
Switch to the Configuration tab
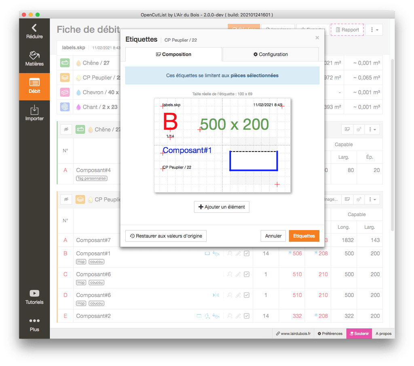coord(270,55)
